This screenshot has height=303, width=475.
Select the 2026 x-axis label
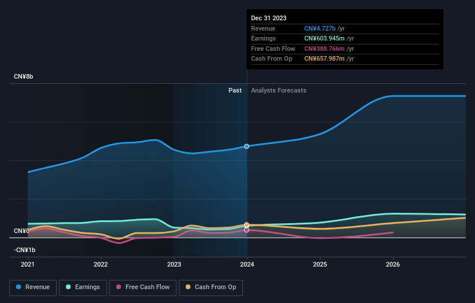393,264
